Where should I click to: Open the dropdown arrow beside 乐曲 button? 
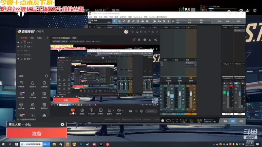pyautogui.click(x=233, y=21)
